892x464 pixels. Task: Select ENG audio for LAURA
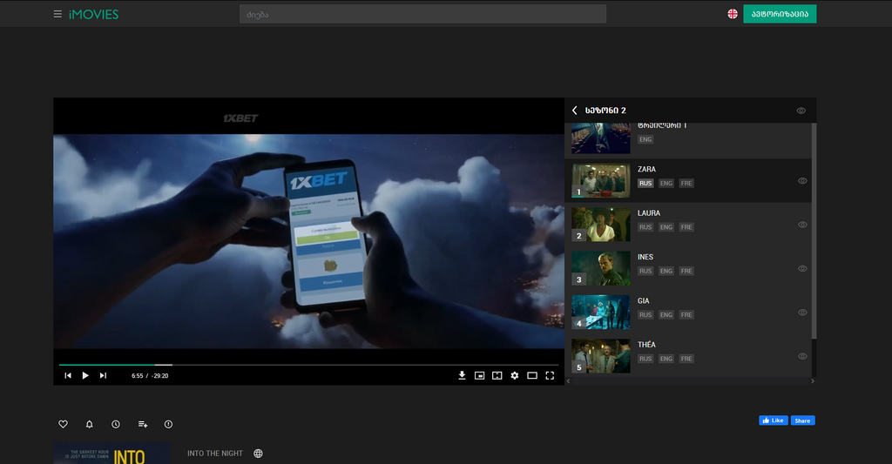pos(666,227)
